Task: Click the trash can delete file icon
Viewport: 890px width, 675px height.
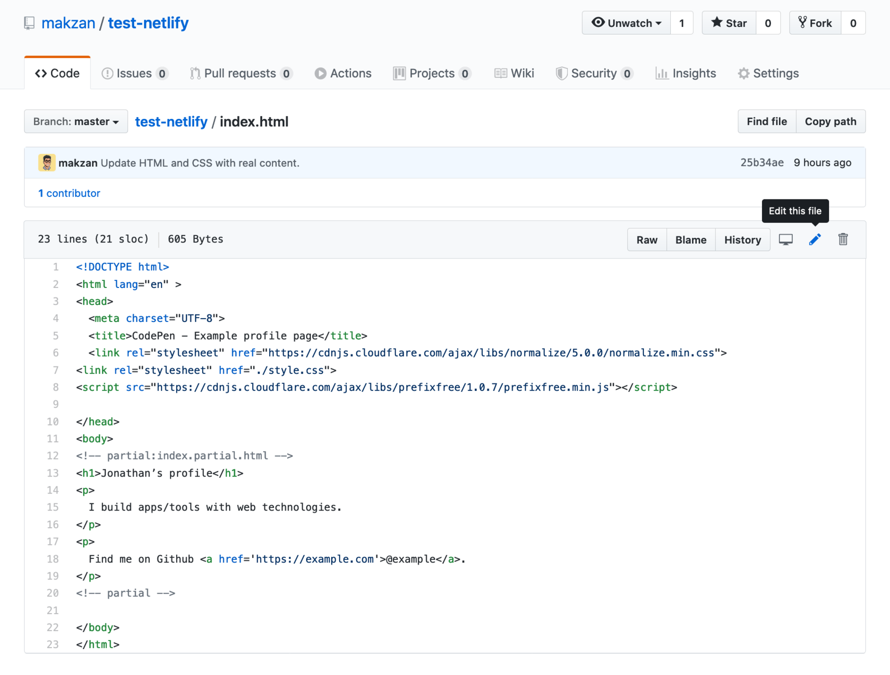Action: pyautogui.click(x=843, y=239)
